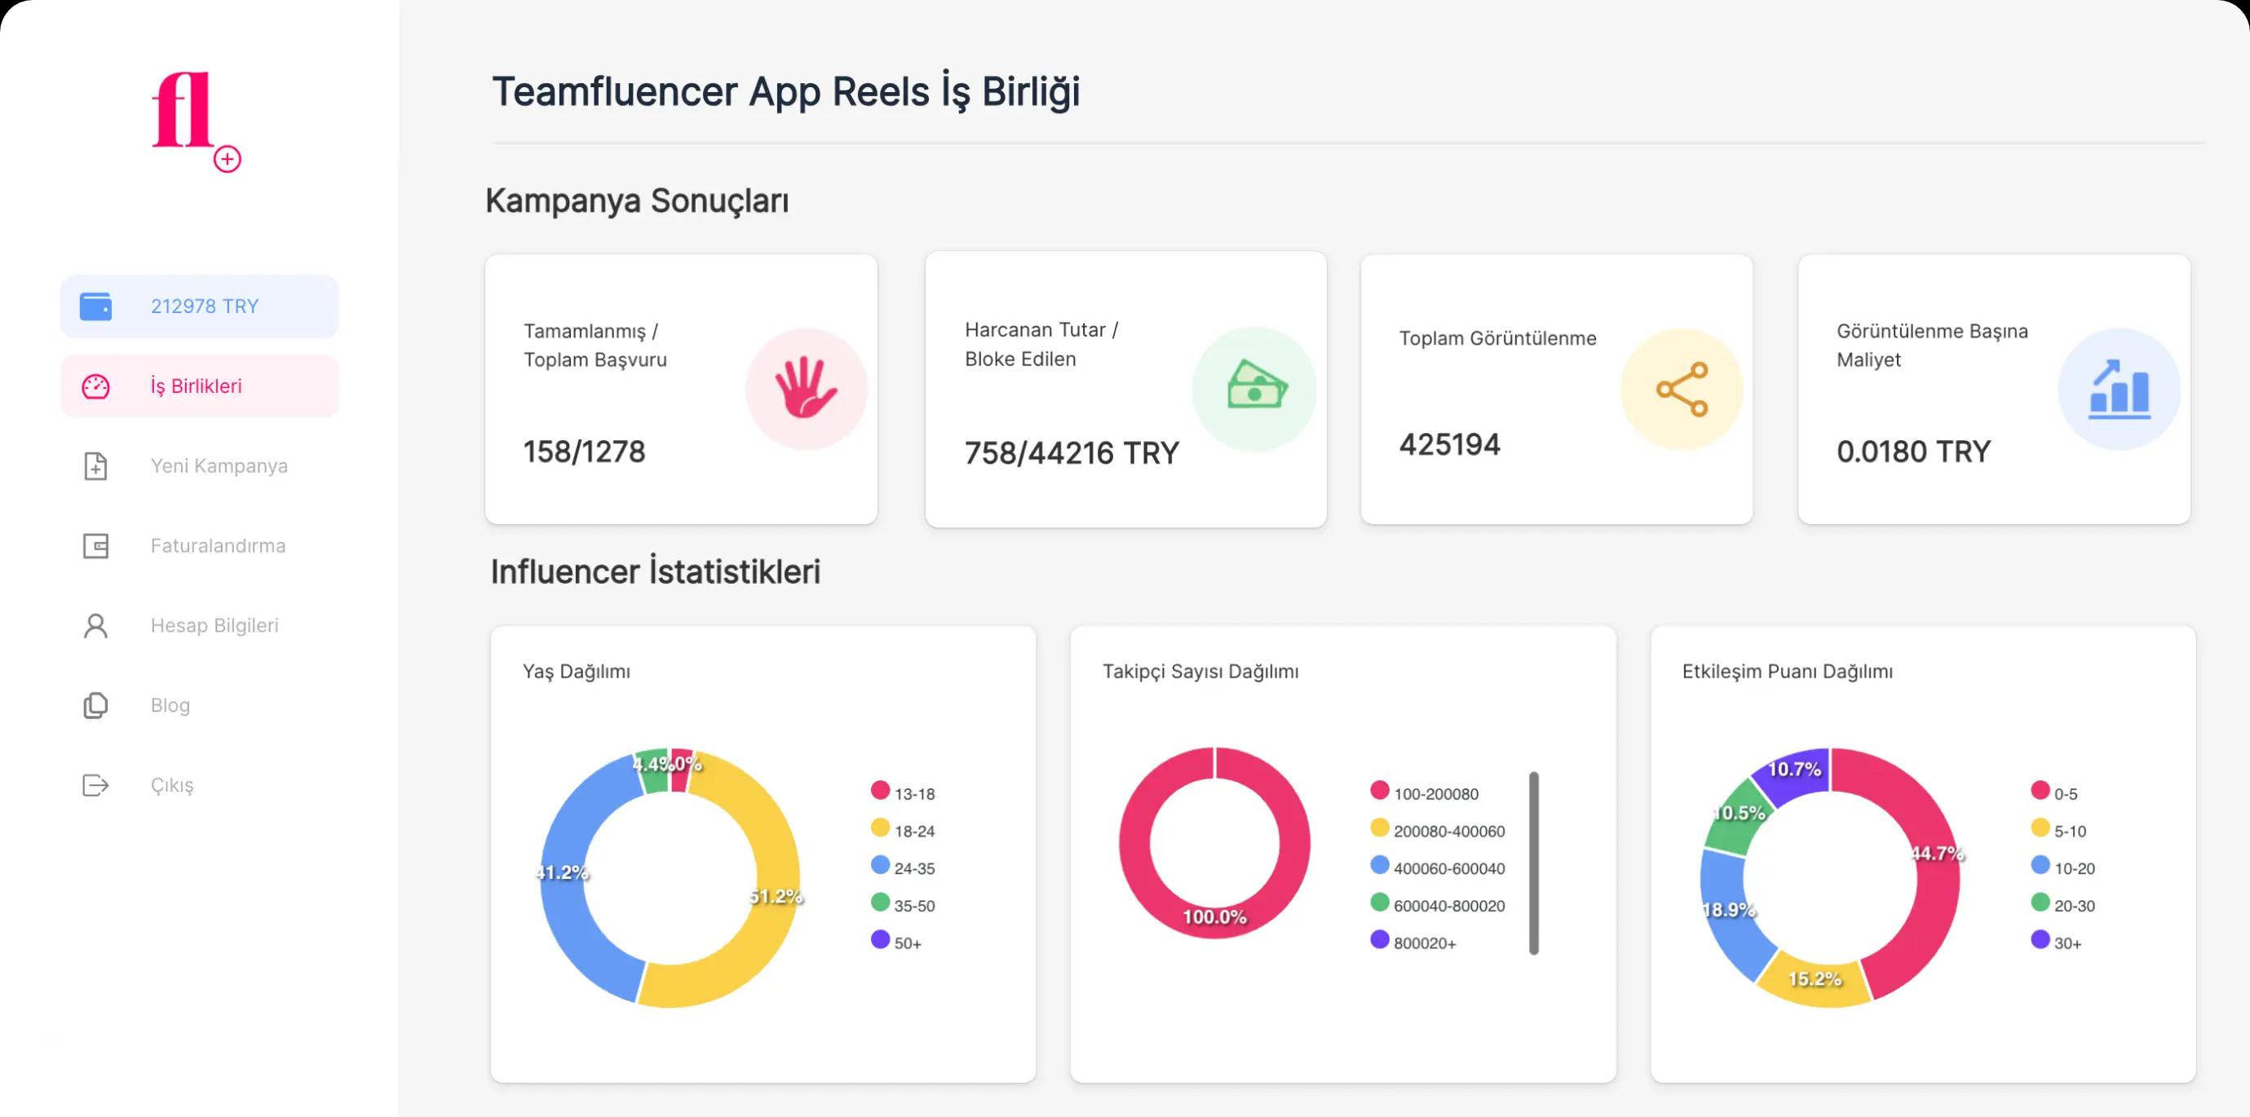Open the 212978 TRY balance item
The height and width of the screenshot is (1117, 2250).
(199, 307)
